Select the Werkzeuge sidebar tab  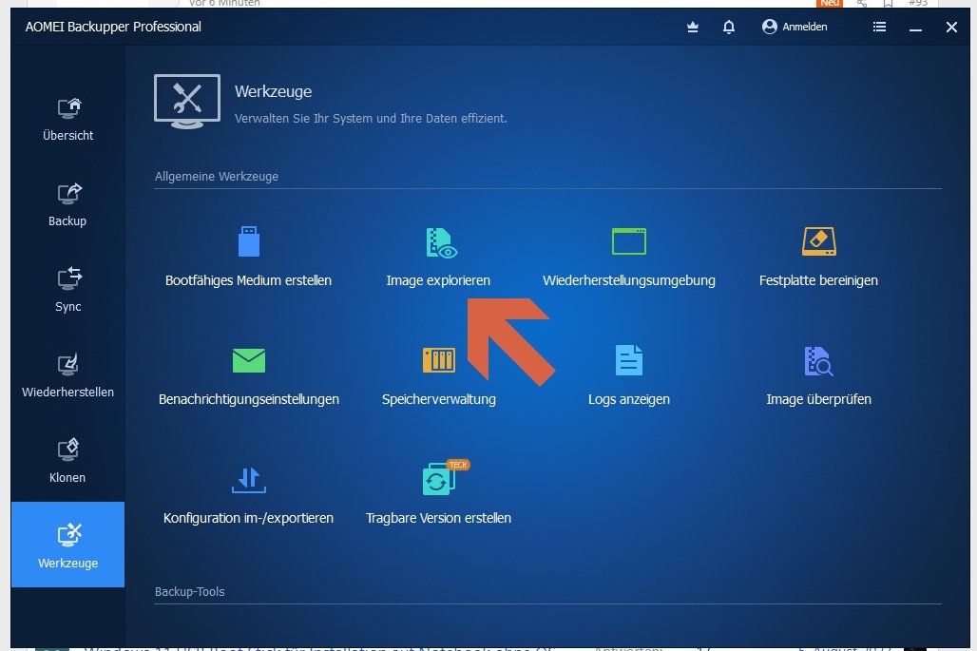pyautogui.click(x=67, y=545)
